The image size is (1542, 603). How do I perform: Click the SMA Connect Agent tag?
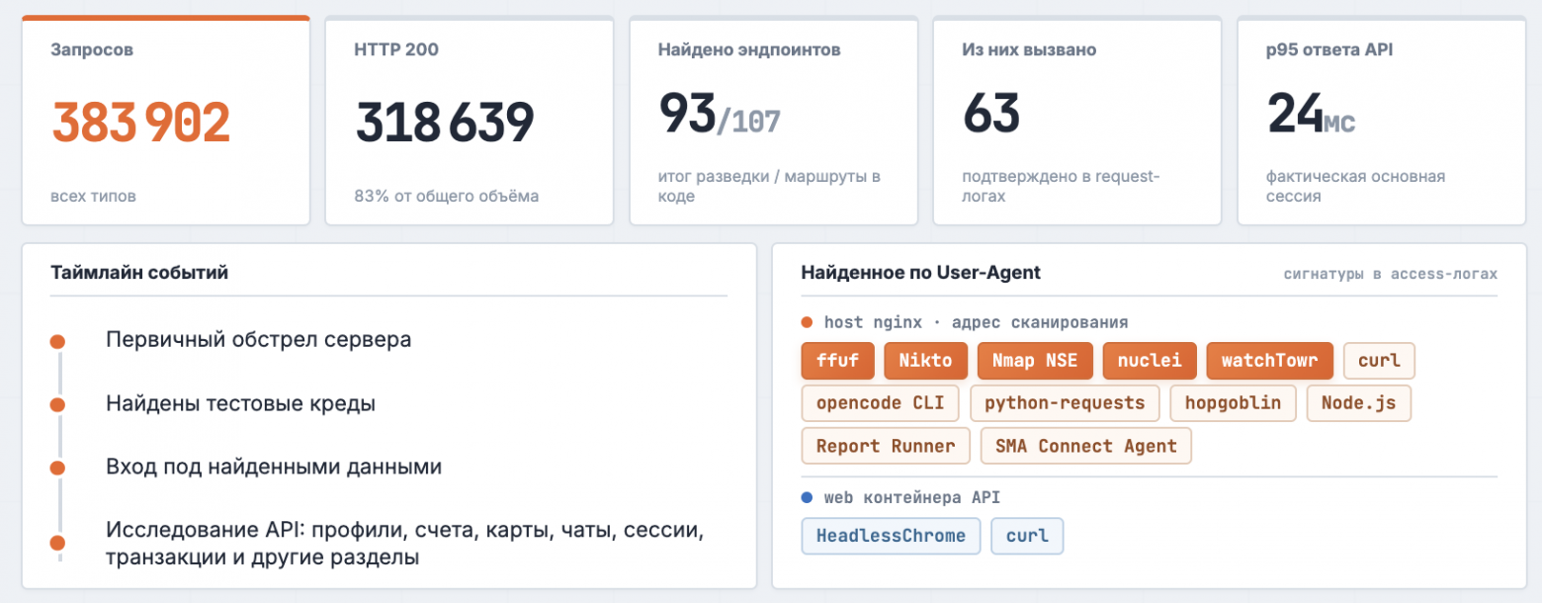(1086, 446)
